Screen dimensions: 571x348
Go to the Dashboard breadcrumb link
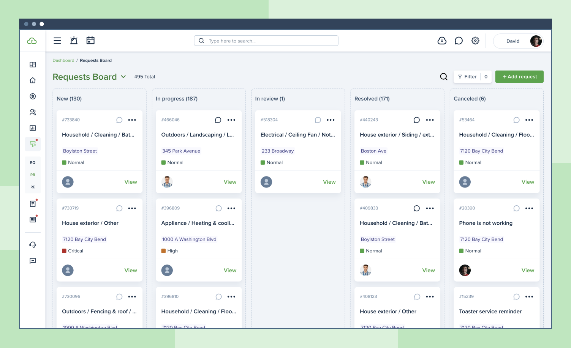(x=63, y=60)
